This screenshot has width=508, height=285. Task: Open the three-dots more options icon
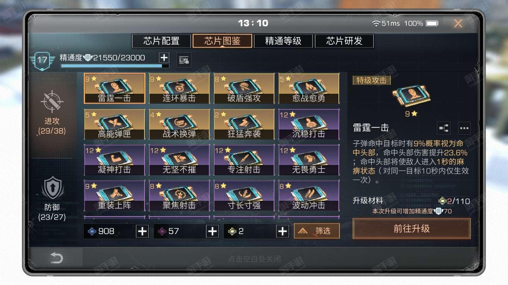click(464, 128)
